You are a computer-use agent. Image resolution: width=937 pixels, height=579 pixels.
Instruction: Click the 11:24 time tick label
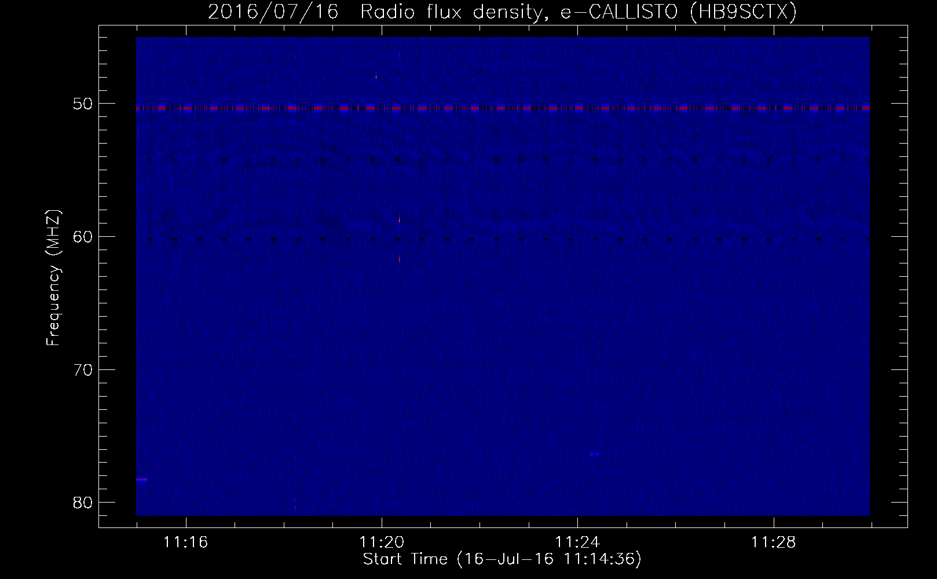click(x=577, y=543)
